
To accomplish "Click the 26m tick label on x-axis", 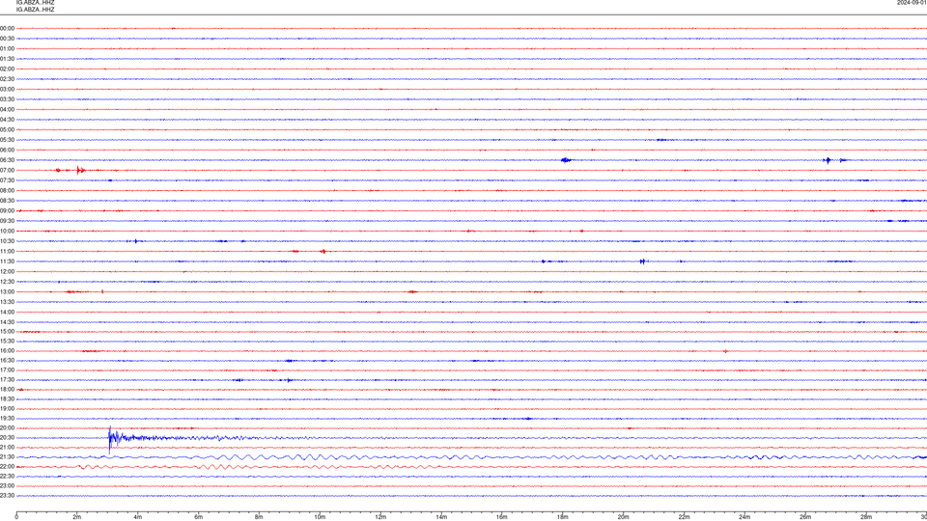I will [x=805, y=517].
